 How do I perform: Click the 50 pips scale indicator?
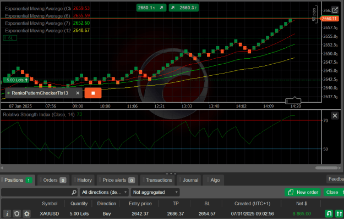314,14
